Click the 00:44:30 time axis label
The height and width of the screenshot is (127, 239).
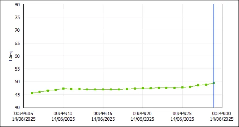pyautogui.click(x=222, y=114)
